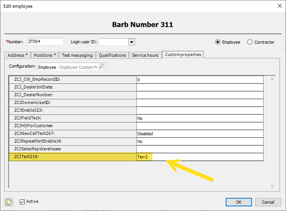Open the Qualifications tab

(112, 55)
